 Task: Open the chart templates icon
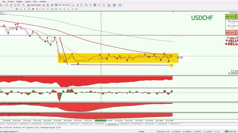pos(120,5)
